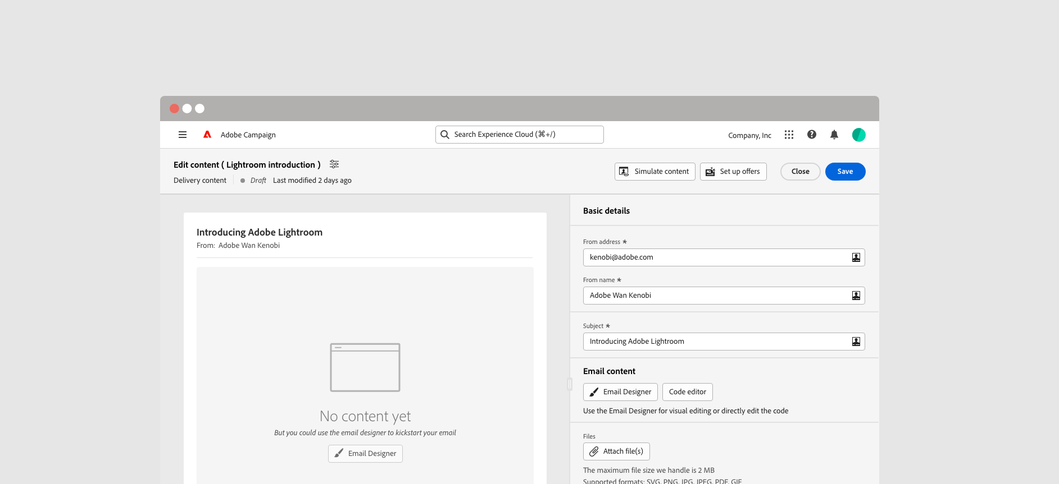Open Email Designer in Email content panel

coord(620,392)
